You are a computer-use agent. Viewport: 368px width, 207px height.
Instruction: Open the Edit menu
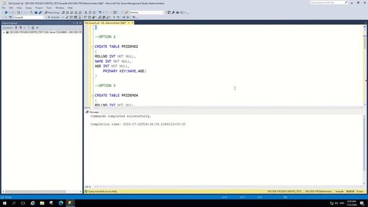pyautogui.click(x=11, y=7)
